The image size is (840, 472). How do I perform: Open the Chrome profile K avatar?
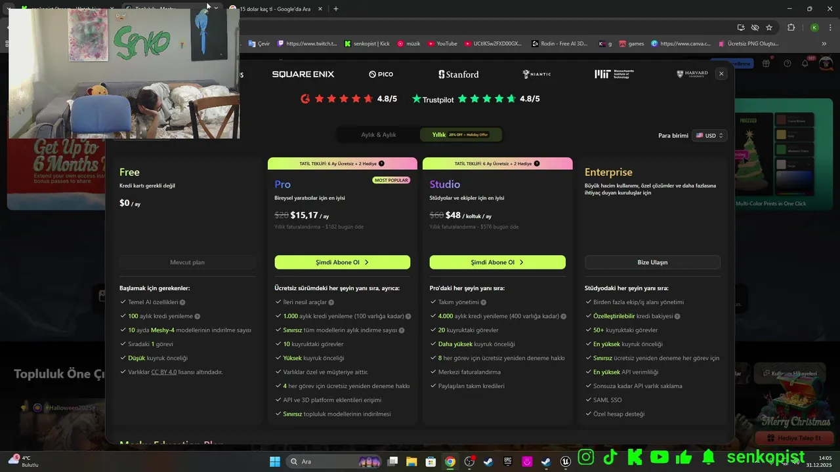[x=814, y=28]
